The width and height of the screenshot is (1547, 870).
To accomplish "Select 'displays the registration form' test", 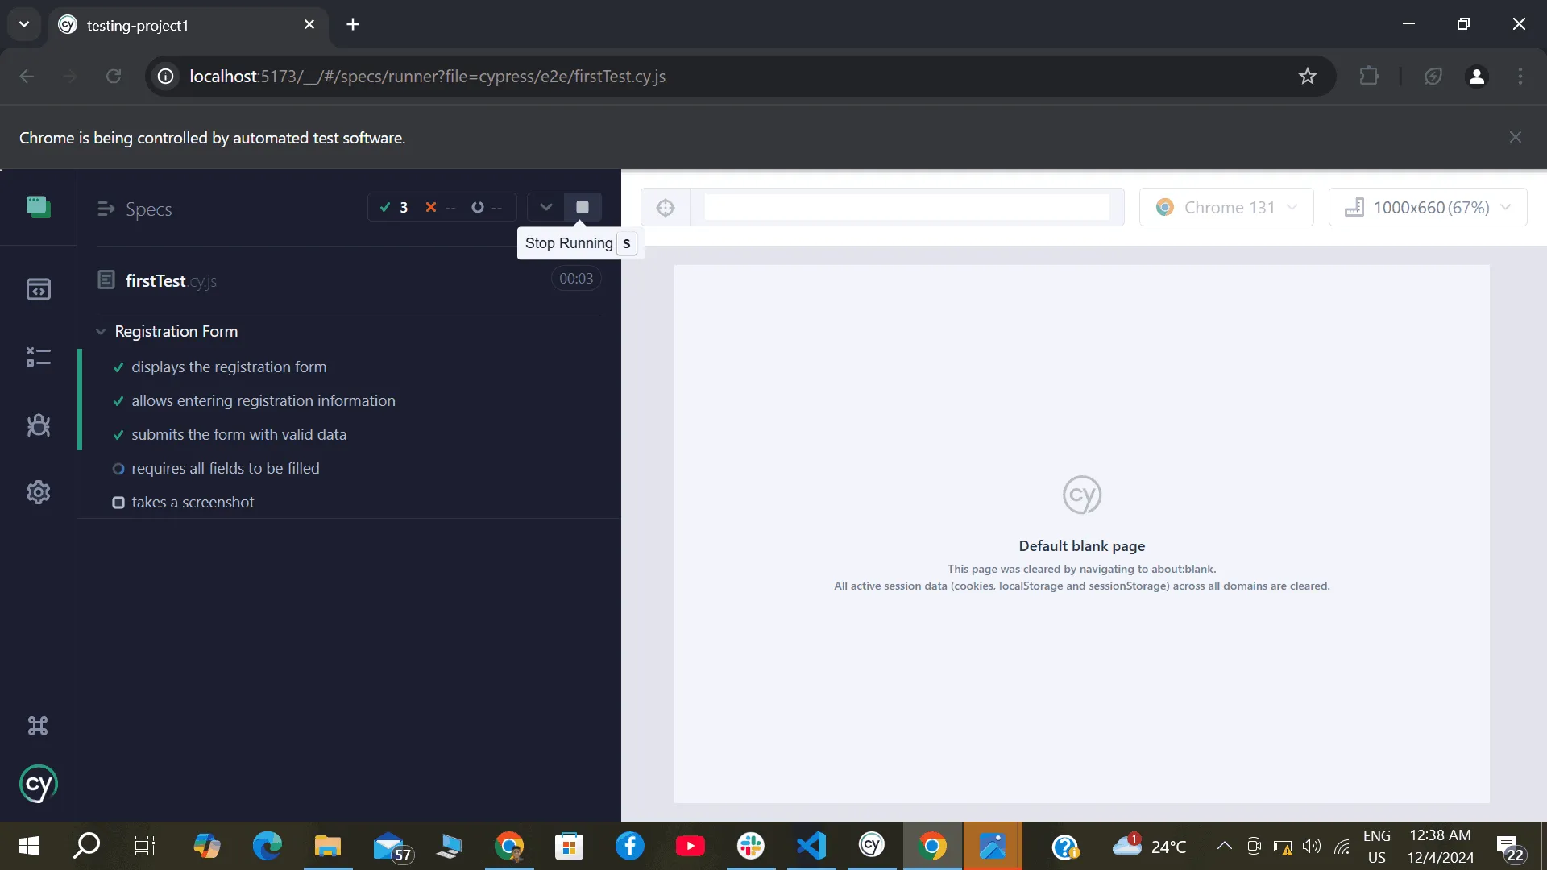I will tap(229, 367).
